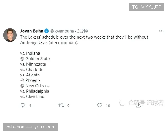The width and height of the screenshot is (167, 134).
Task: Open the @jovanbuha handle link
Action: point(62,31)
